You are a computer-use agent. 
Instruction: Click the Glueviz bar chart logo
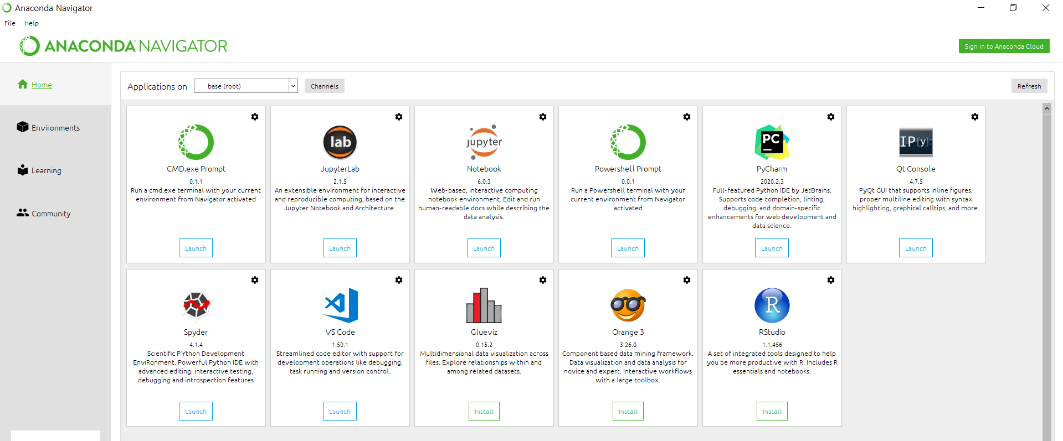[484, 305]
